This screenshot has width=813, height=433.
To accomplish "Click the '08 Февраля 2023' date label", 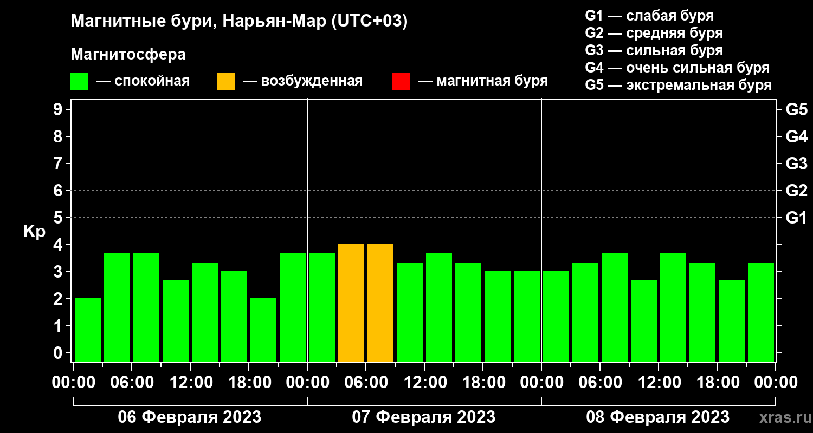I will 658,417.
